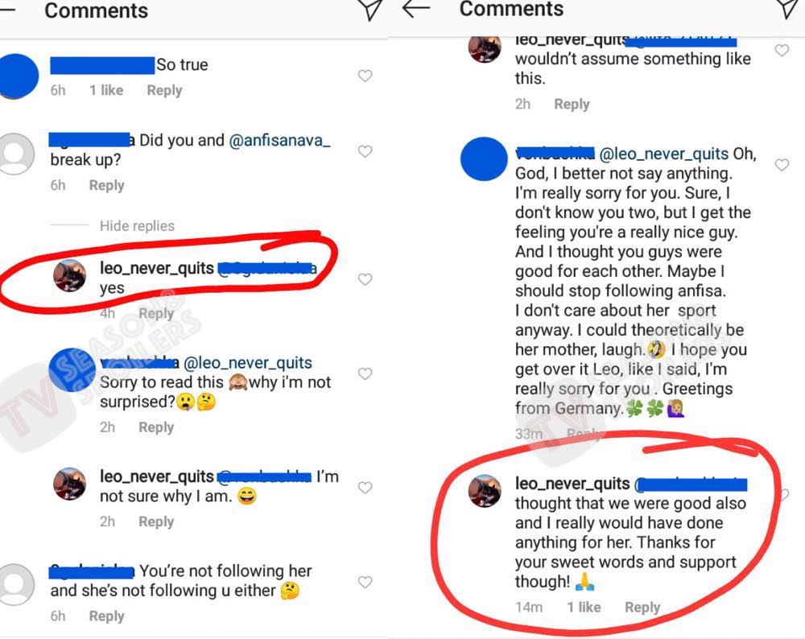805x639 pixels.
Task: Open @leo_never_quits mention in 'Sorry to read' comment
Action: click(x=248, y=363)
